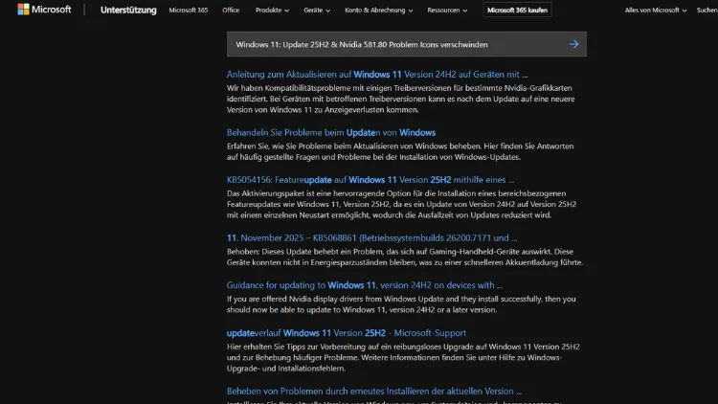Click the text 'Das Aktivierungspaket ist eine hervorragende Option'

[x=321, y=193]
